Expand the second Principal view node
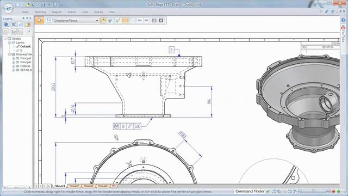The image size is (348, 196). coord(14,62)
